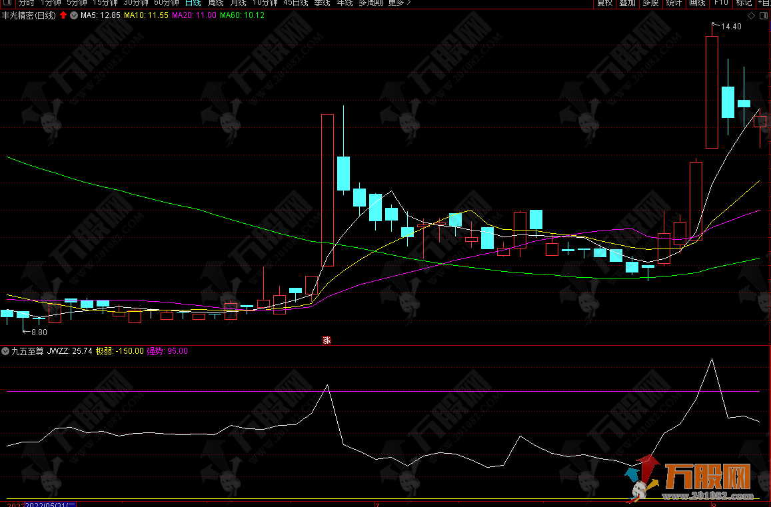This screenshot has height=507, width=771.
Task: Click the 叠加 overlay button
Action: (x=628, y=3)
